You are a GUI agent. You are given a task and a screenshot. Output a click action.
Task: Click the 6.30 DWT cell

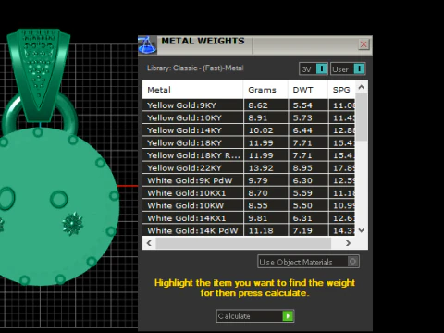(x=308, y=180)
